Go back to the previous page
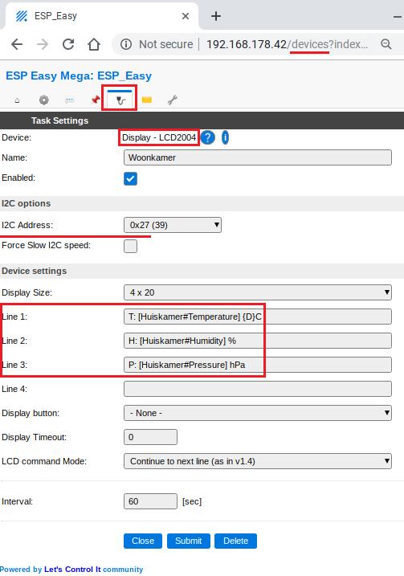404x576 pixels. 17,44
